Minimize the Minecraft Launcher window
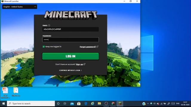 pyautogui.click(x=124, y=1)
